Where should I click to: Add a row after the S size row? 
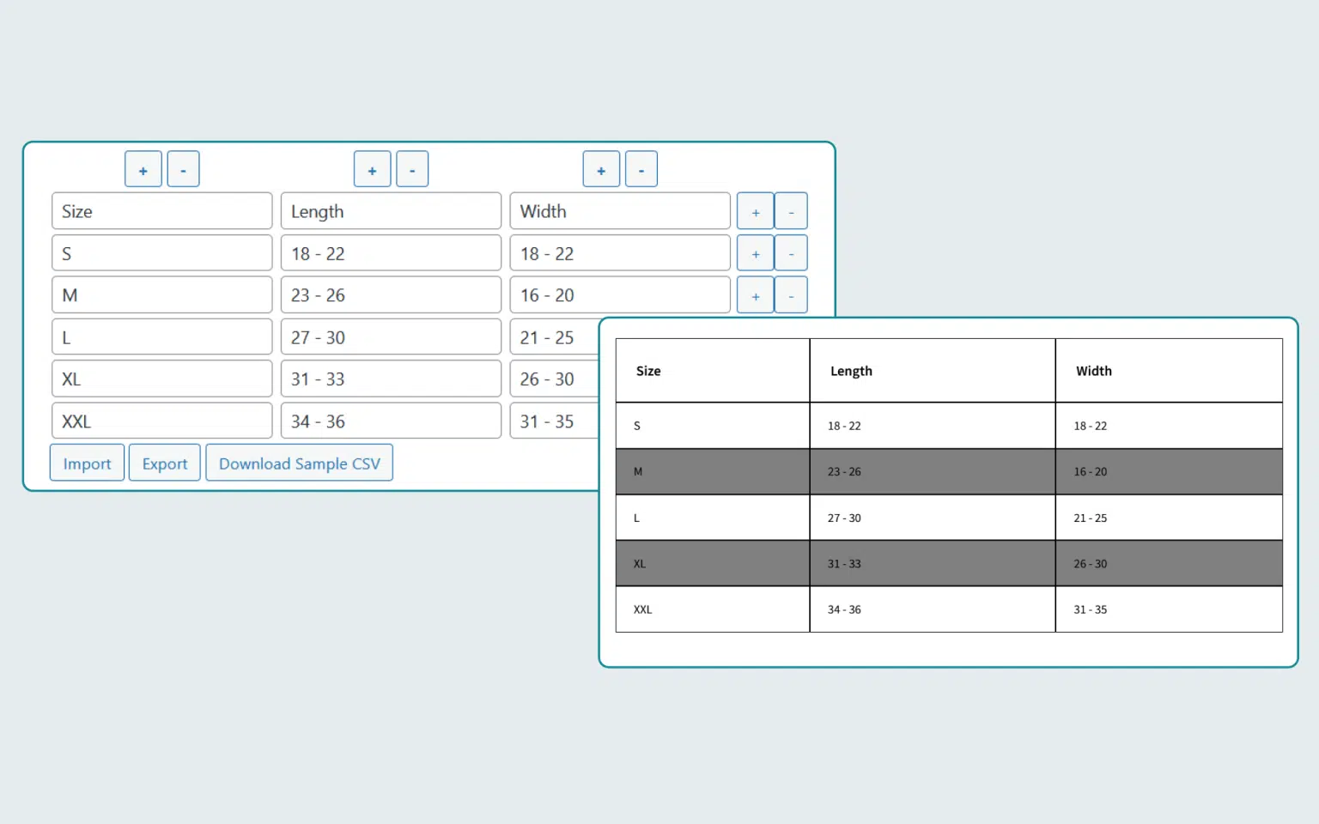pyautogui.click(x=755, y=253)
